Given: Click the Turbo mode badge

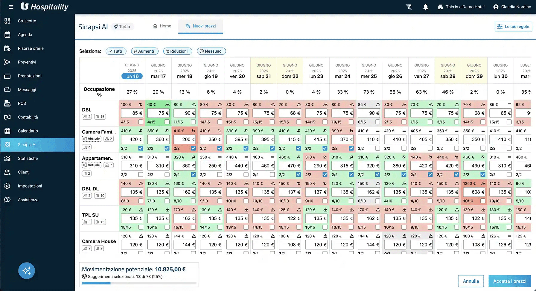Looking at the screenshot, I should click(x=122, y=27).
